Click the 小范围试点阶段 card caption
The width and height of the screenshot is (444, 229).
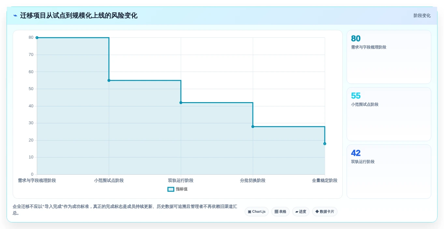(365, 105)
